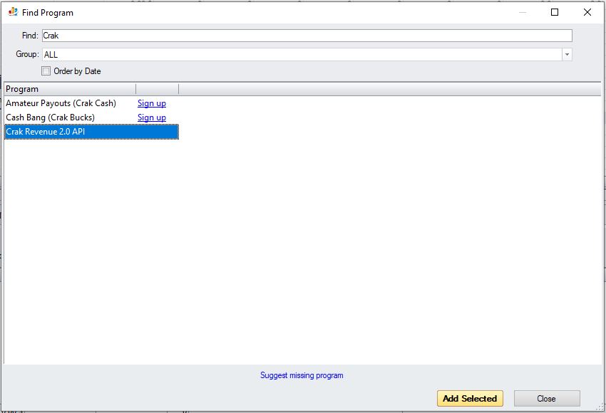
Task: Click the Close button at bottom
Action: click(547, 398)
